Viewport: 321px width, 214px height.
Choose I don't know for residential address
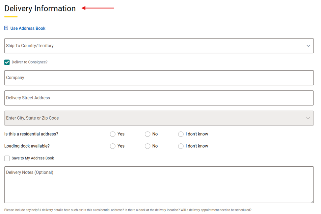[181, 134]
